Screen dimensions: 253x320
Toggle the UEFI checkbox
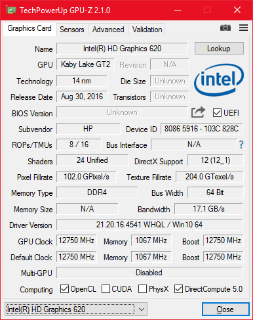tap(217, 113)
